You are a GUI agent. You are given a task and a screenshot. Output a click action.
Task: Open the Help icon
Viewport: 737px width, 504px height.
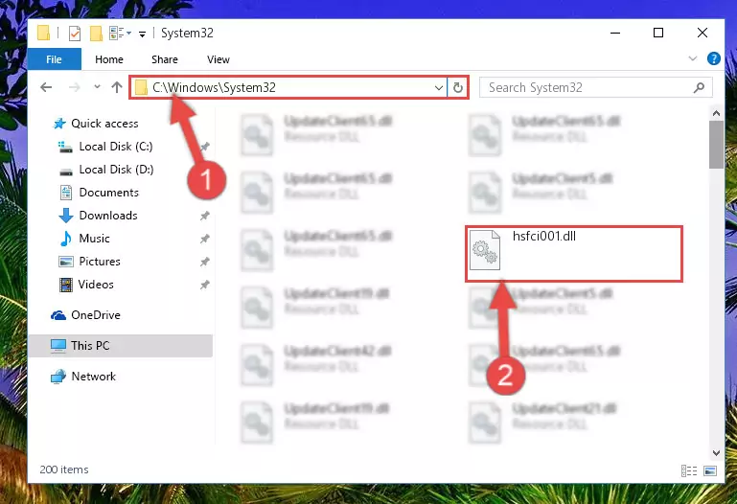click(x=713, y=58)
